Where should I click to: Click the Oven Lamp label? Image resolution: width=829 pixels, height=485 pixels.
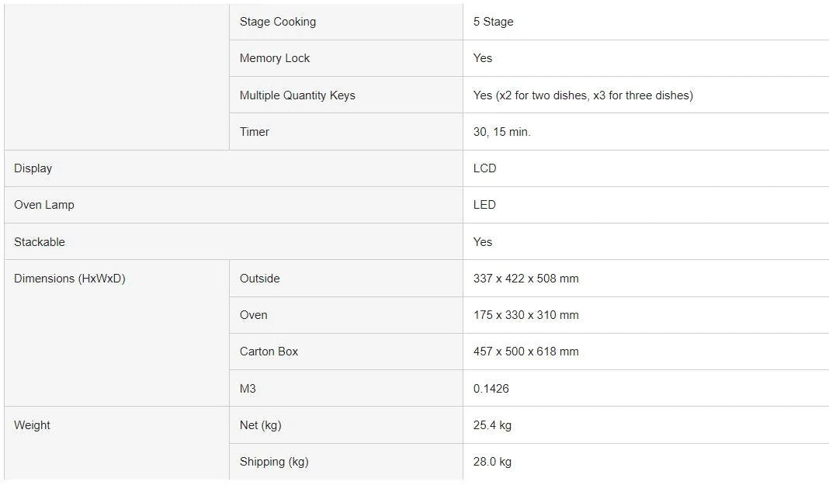pos(44,205)
